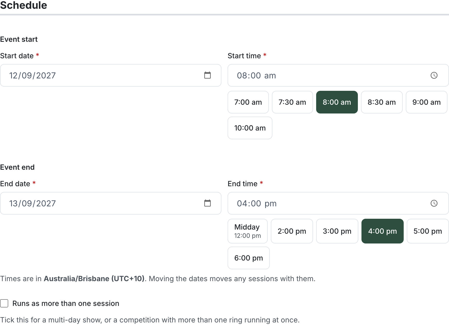Choose 7:00 am as start time
The image size is (449, 325).
pyautogui.click(x=248, y=102)
